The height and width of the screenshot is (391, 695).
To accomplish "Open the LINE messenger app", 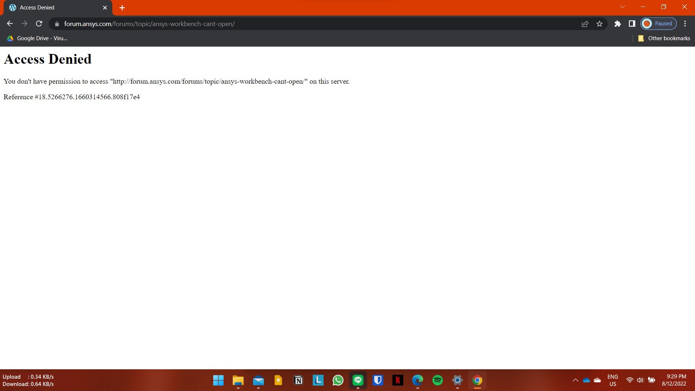I will [x=358, y=380].
